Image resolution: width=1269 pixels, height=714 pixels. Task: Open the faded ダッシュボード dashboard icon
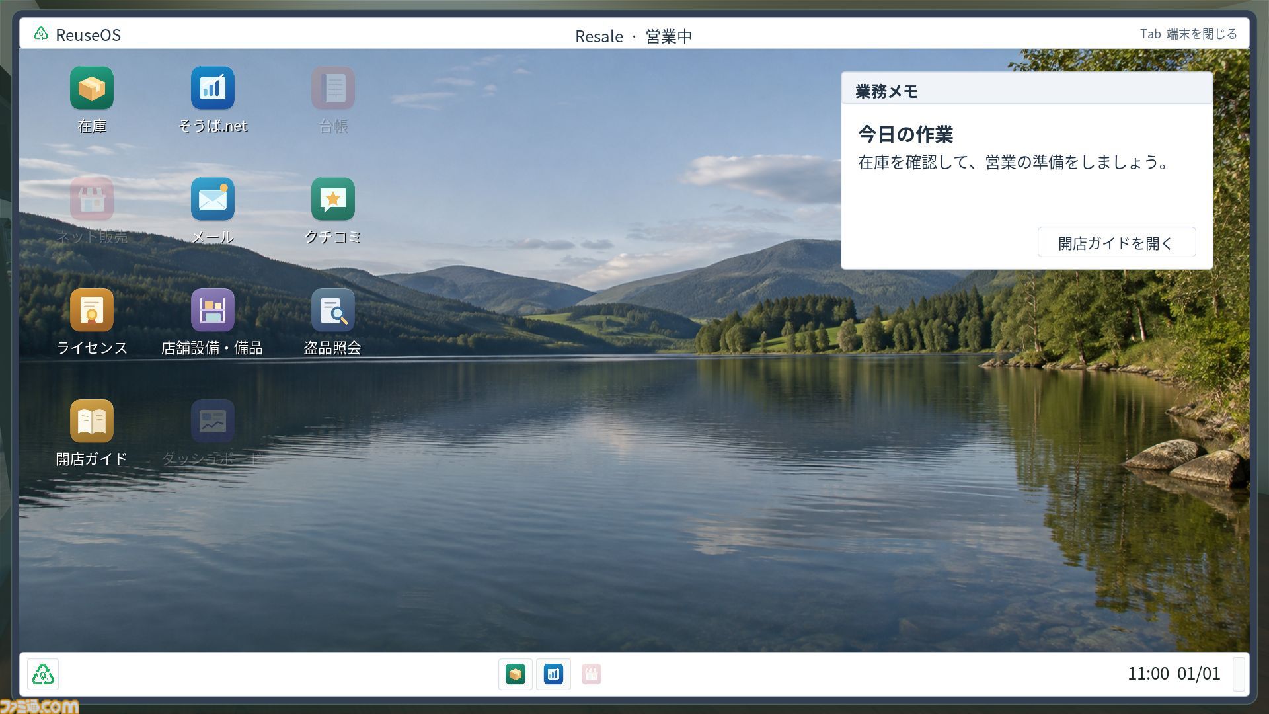[212, 421]
